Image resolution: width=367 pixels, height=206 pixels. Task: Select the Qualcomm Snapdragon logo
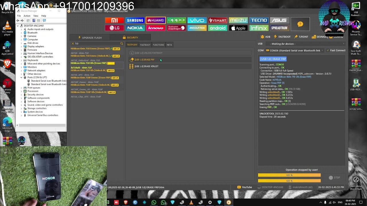[176, 28]
